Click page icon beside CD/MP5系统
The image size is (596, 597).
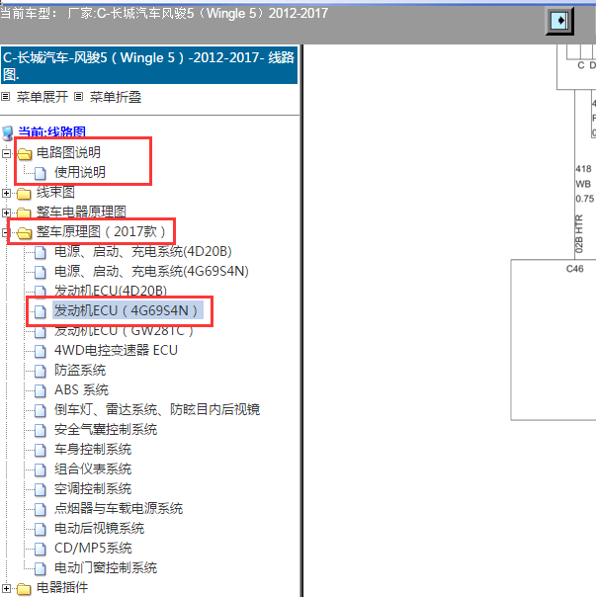pos(41,549)
